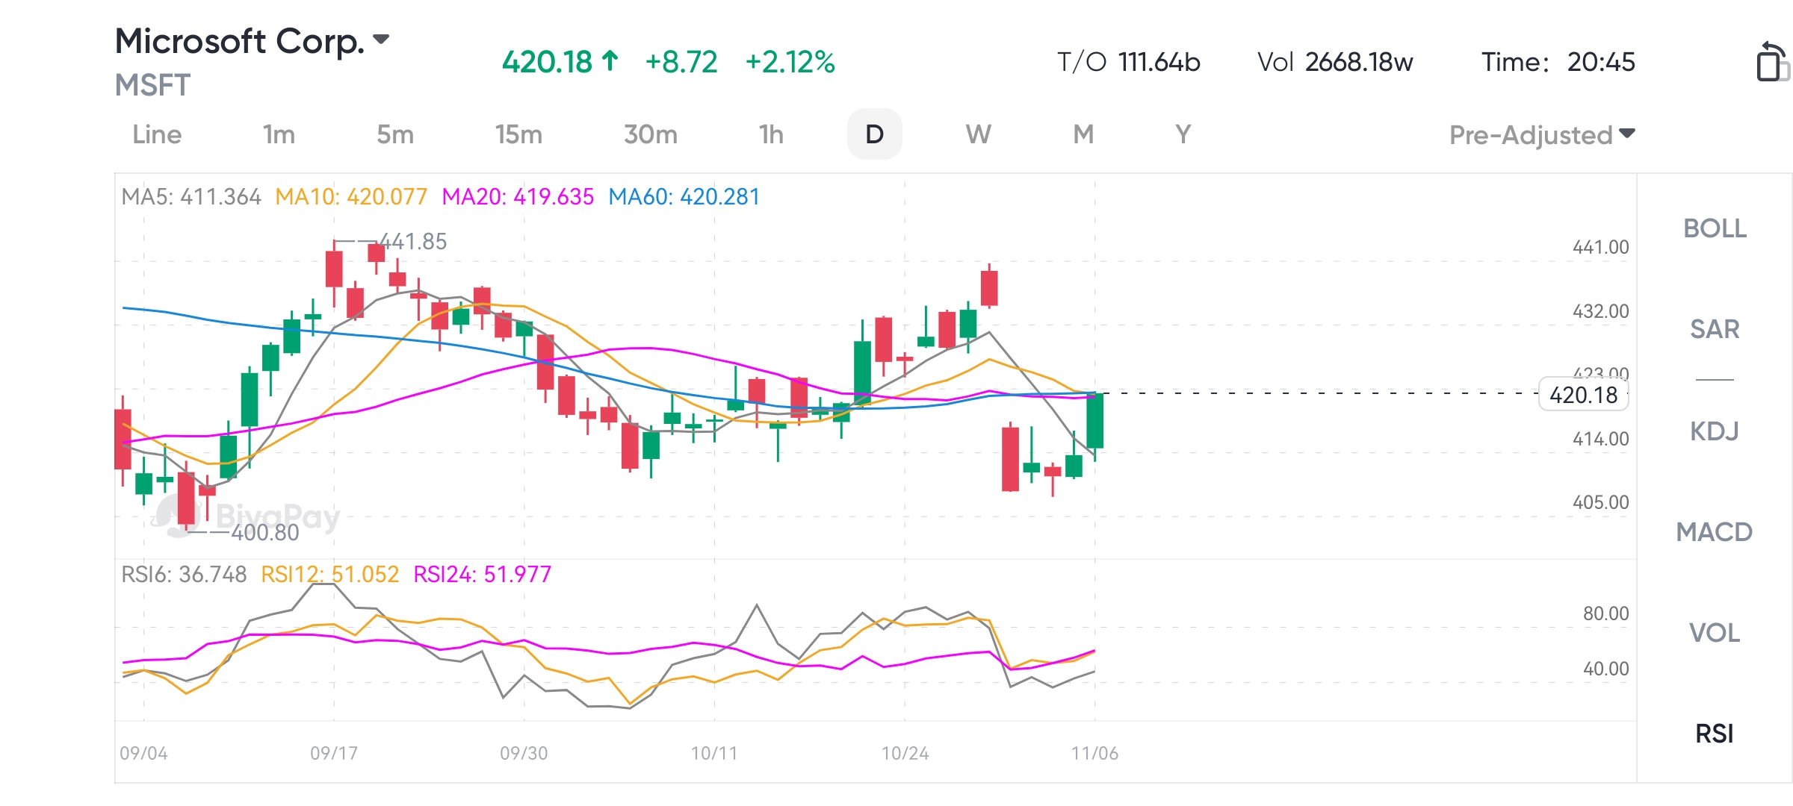Click the 80.00 RSI axis label

pos(1605,613)
